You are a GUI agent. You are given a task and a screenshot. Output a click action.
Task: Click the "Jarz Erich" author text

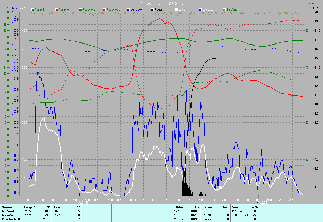tap(315, 3)
